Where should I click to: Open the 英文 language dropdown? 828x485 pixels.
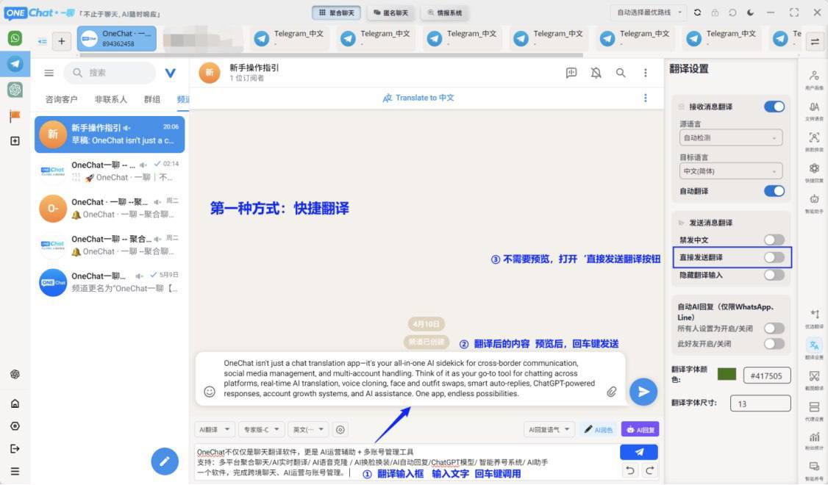click(308, 430)
